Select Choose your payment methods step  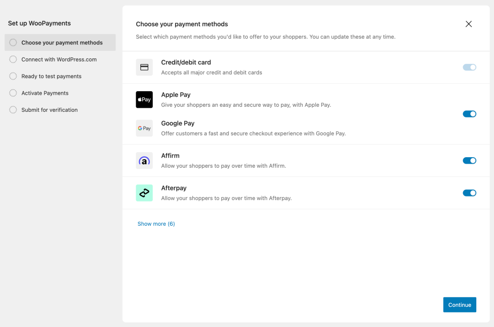click(62, 43)
